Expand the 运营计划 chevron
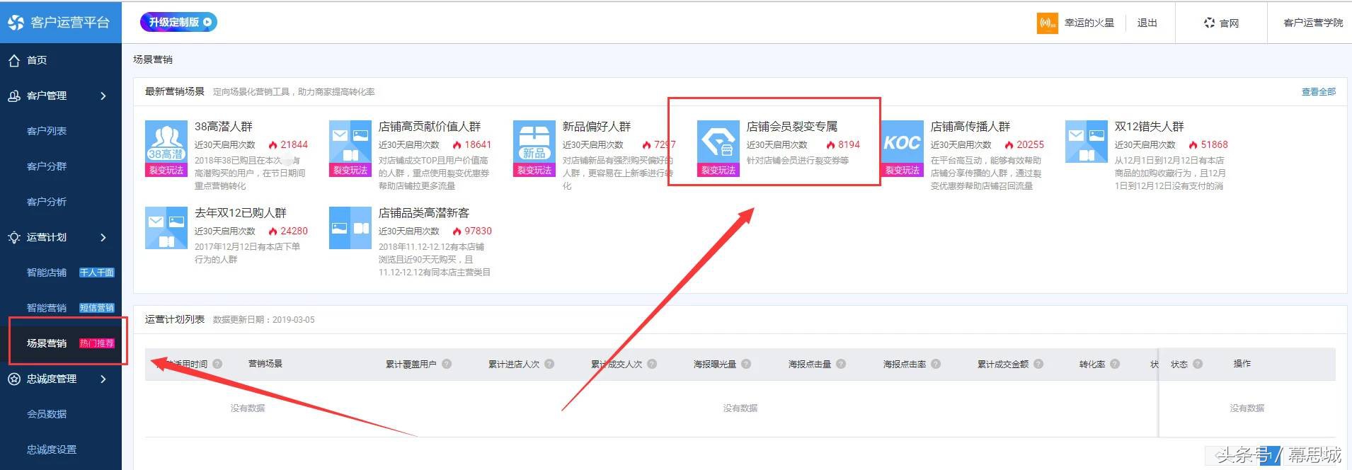The image size is (1352, 470). coord(103,237)
